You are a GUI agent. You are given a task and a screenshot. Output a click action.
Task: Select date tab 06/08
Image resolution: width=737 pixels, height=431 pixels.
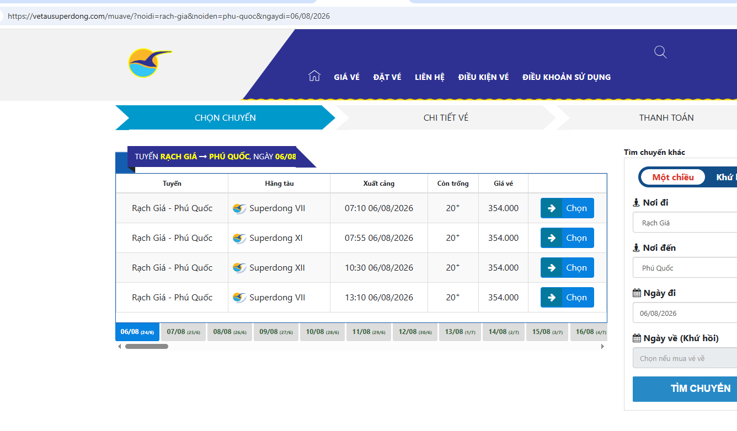(x=137, y=332)
